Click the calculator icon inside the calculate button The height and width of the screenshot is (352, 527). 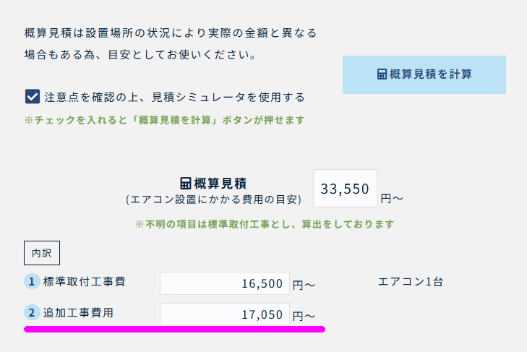click(x=382, y=74)
